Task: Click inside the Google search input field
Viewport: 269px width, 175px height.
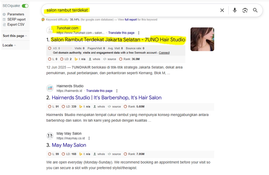Action: [x=129, y=10]
